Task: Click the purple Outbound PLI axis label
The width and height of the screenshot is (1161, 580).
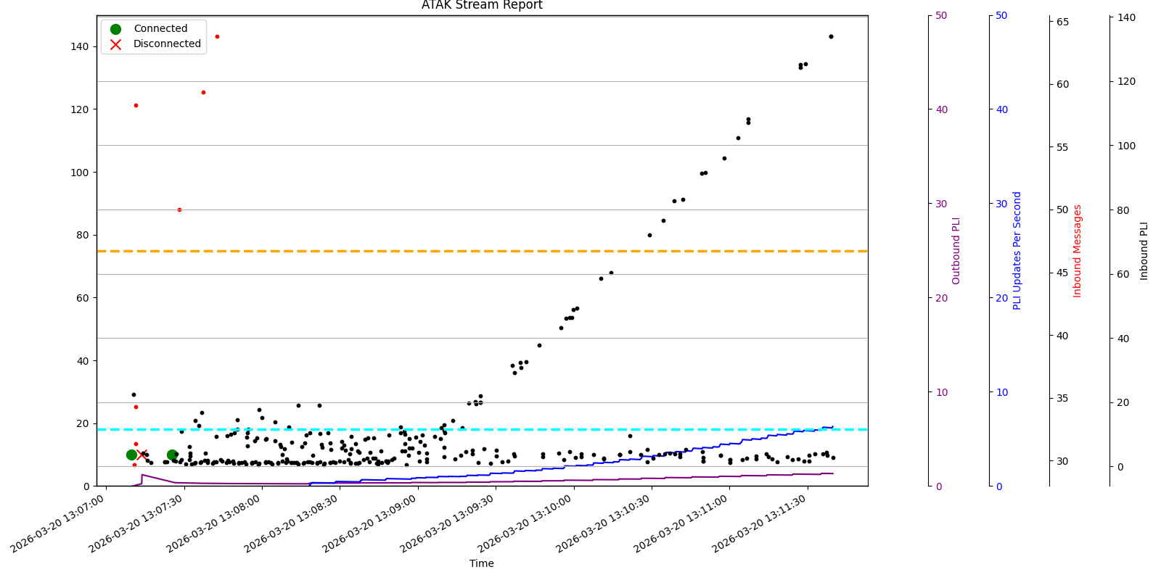Action: tap(956, 251)
